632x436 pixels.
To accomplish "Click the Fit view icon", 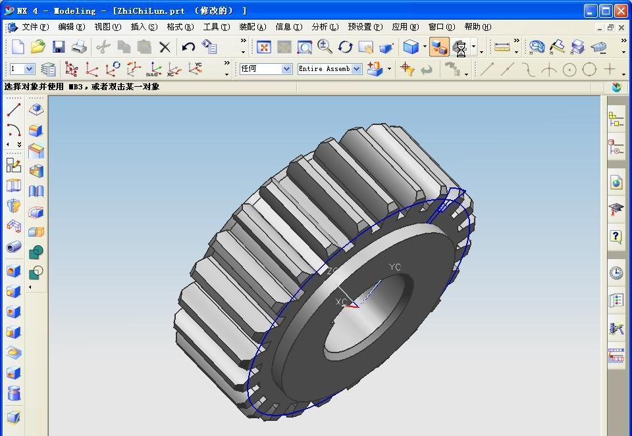I will point(264,47).
